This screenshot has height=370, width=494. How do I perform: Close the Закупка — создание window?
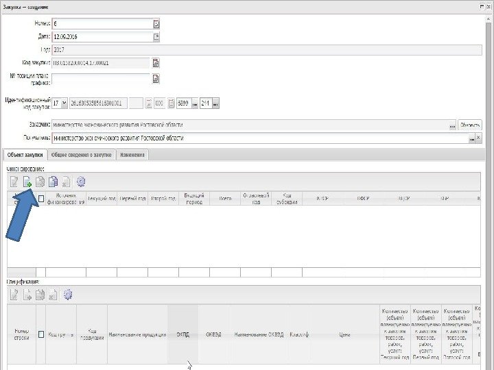[489, 6]
